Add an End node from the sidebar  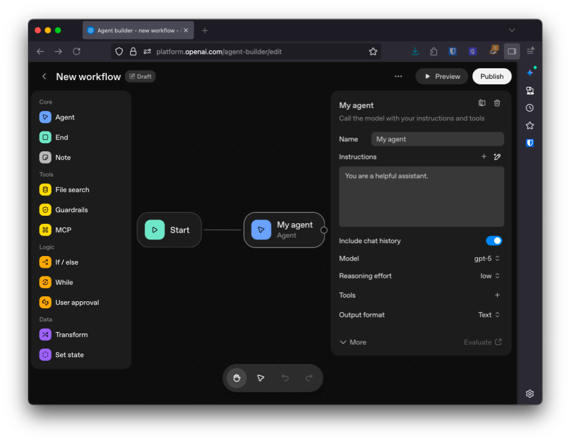point(61,137)
